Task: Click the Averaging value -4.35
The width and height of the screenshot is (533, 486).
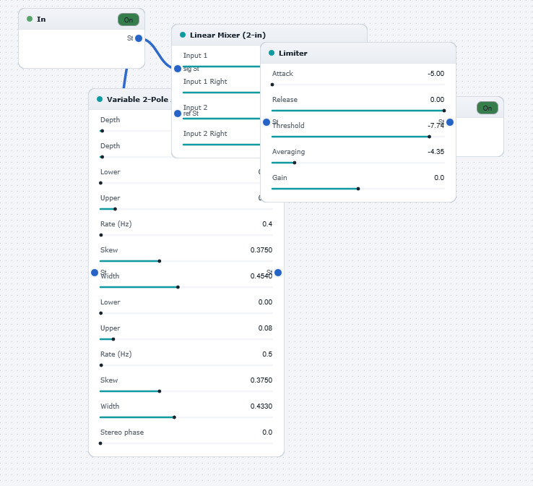Action: click(x=435, y=151)
